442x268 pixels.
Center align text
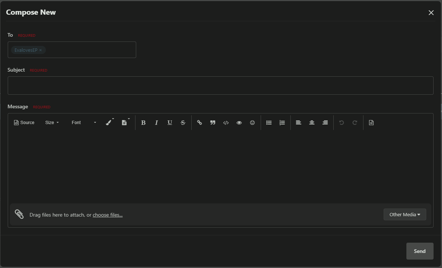312,123
